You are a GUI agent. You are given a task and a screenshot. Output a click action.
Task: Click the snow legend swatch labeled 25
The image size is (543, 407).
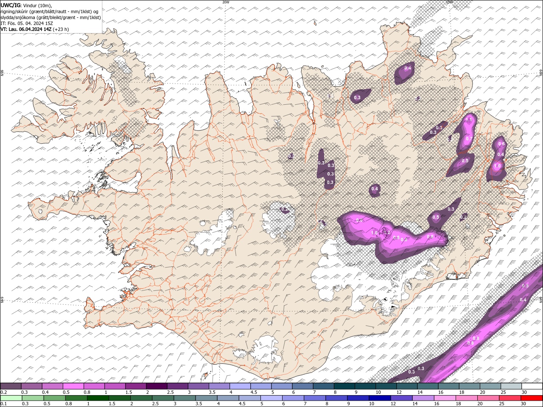click(x=511, y=386)
